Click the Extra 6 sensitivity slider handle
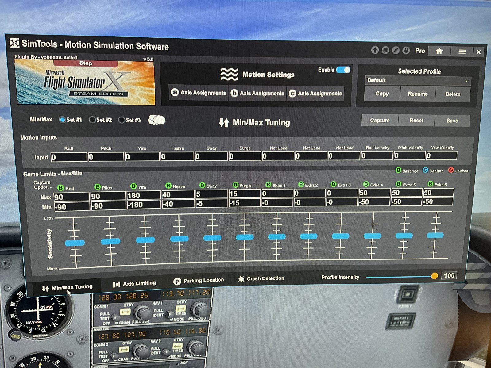491x368 pixels. [435, 235]
